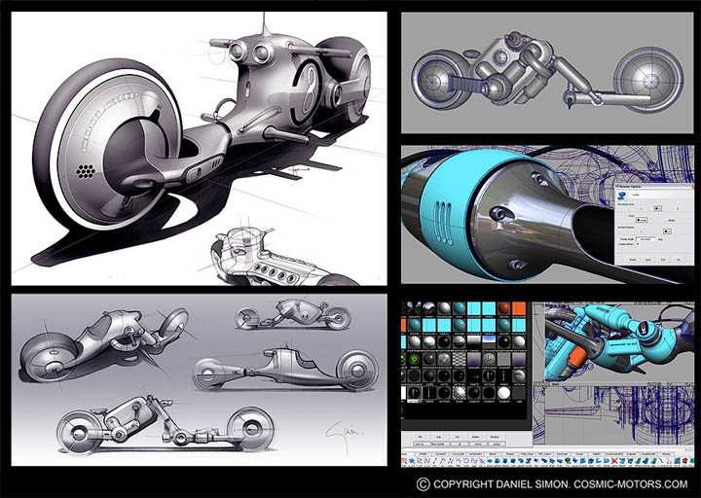
Task: Open the File menu in the Multi-lister
Action: point(420,437)
